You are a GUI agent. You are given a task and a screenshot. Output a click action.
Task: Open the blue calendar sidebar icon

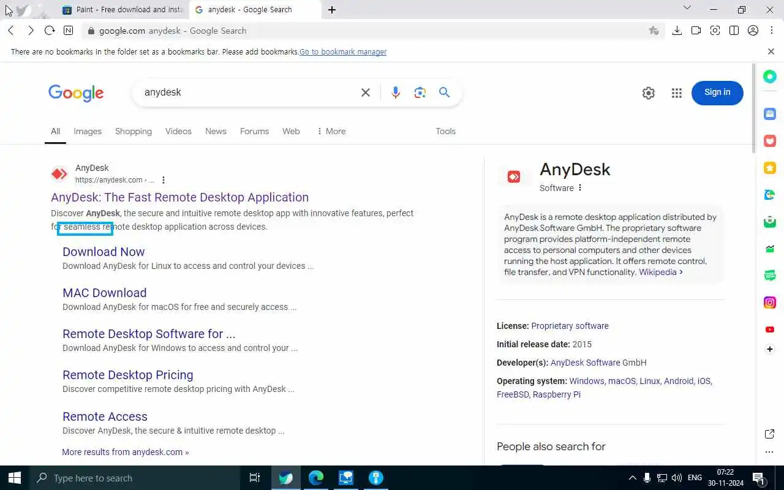(x=770, y=114)
